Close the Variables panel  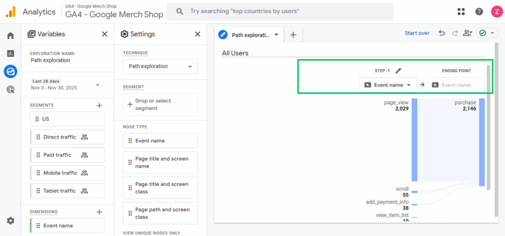(x=105, y=34)
